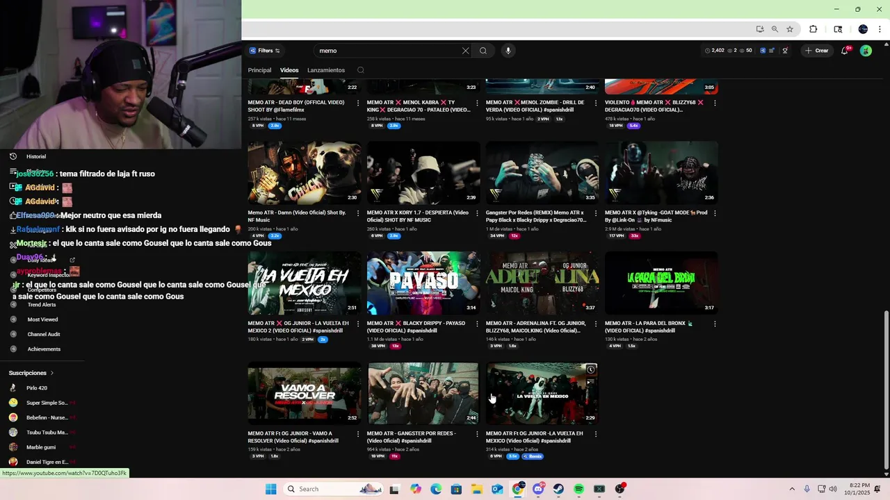Open Steam from the taskbar
Viewport: 890px width, 500px height.
coord(558,489)
